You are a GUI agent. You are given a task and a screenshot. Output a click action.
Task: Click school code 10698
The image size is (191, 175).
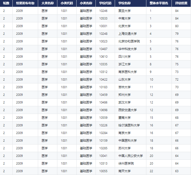coord(103,110)
